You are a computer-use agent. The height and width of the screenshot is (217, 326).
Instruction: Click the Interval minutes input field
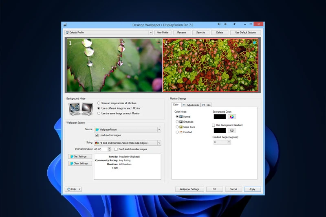pos(101,149)
